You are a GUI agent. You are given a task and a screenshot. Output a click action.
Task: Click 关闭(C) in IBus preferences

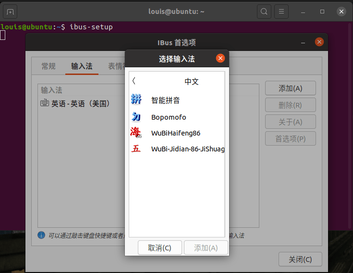point(300,259)
